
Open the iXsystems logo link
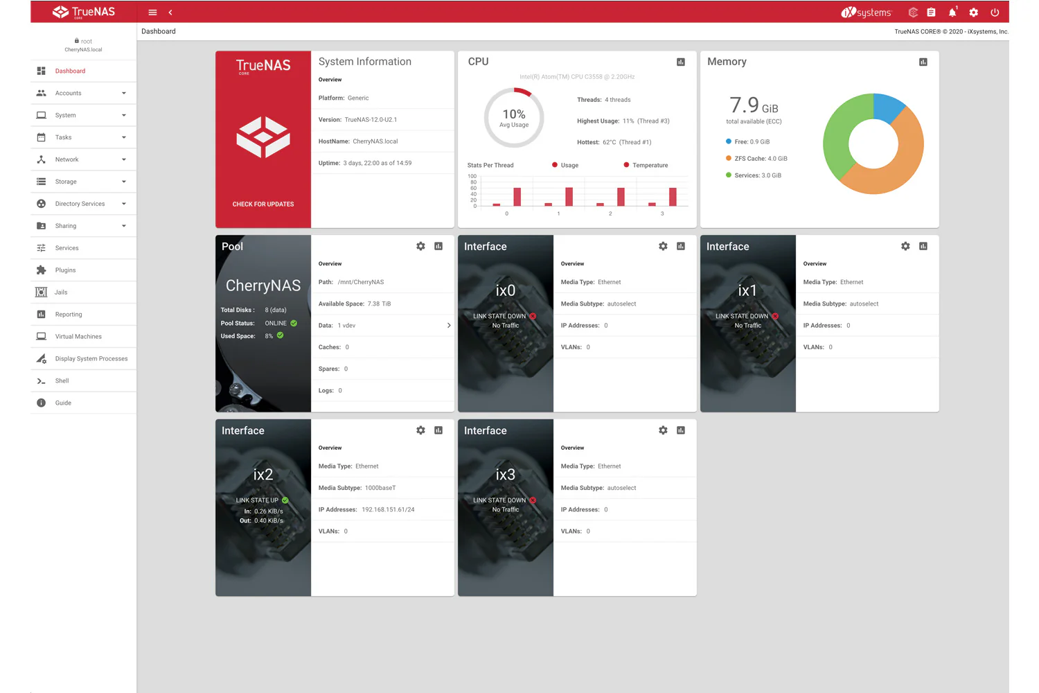coord(867,12)
